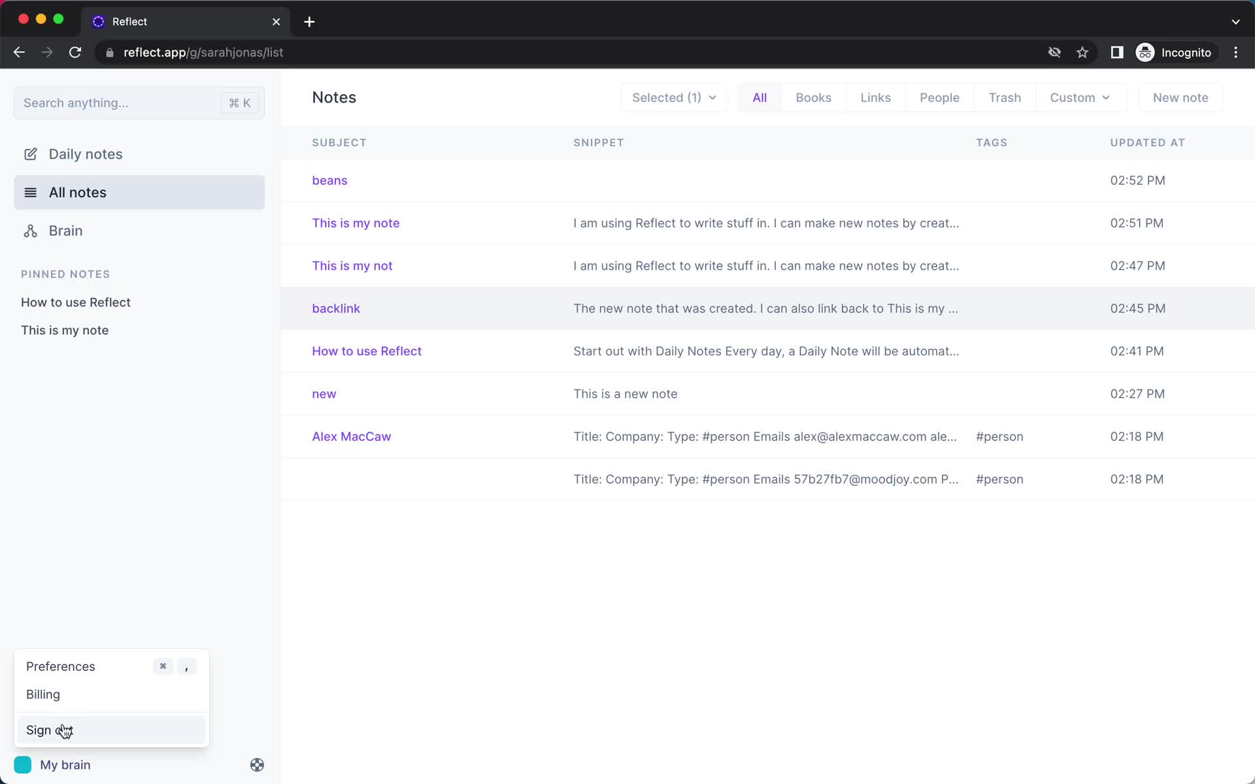Create a note with New note button

(1180, 97)
